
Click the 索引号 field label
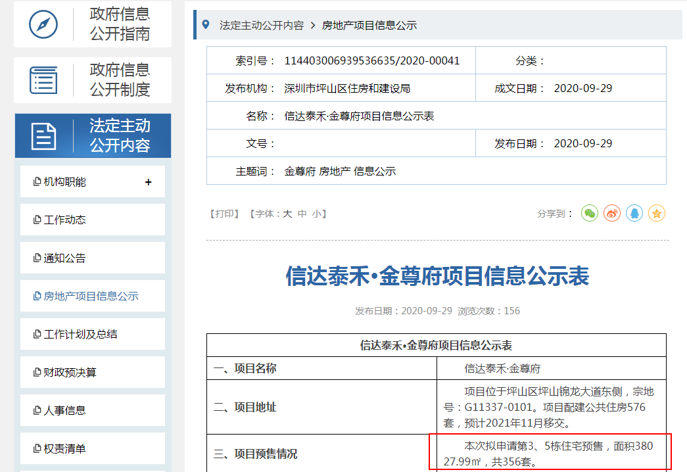coord(256,61)
